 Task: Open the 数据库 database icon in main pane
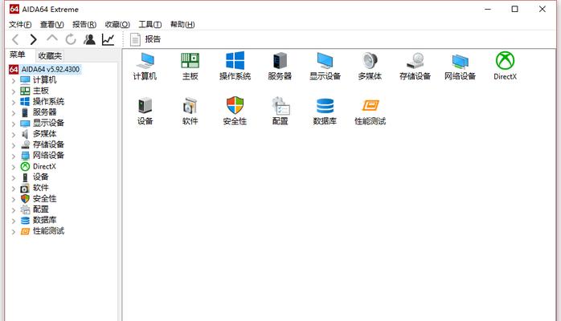pyautogui.click(x=325, y=111)
